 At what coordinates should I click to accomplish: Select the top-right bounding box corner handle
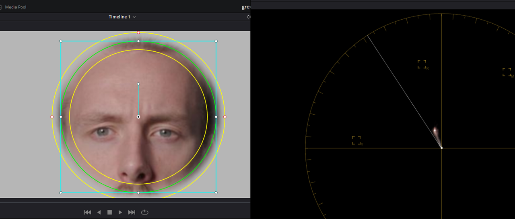216,41
